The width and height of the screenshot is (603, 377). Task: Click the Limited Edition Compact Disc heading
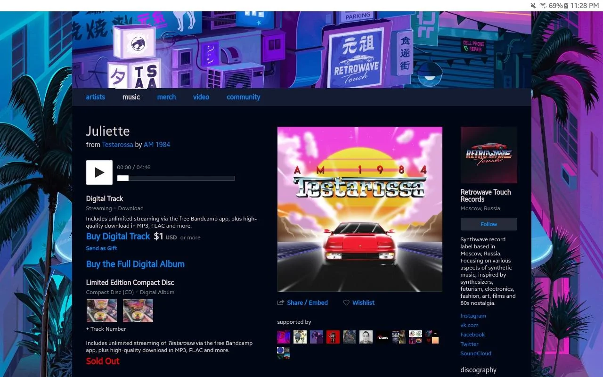coord(130,283)
